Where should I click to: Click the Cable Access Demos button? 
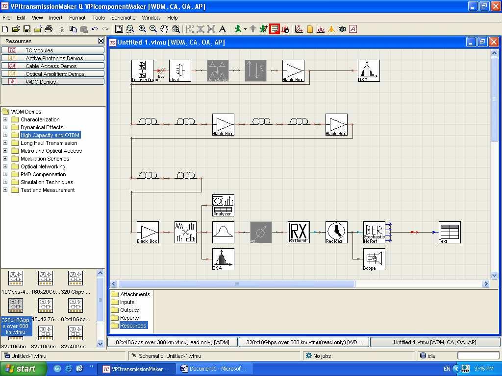pos(52,66)
